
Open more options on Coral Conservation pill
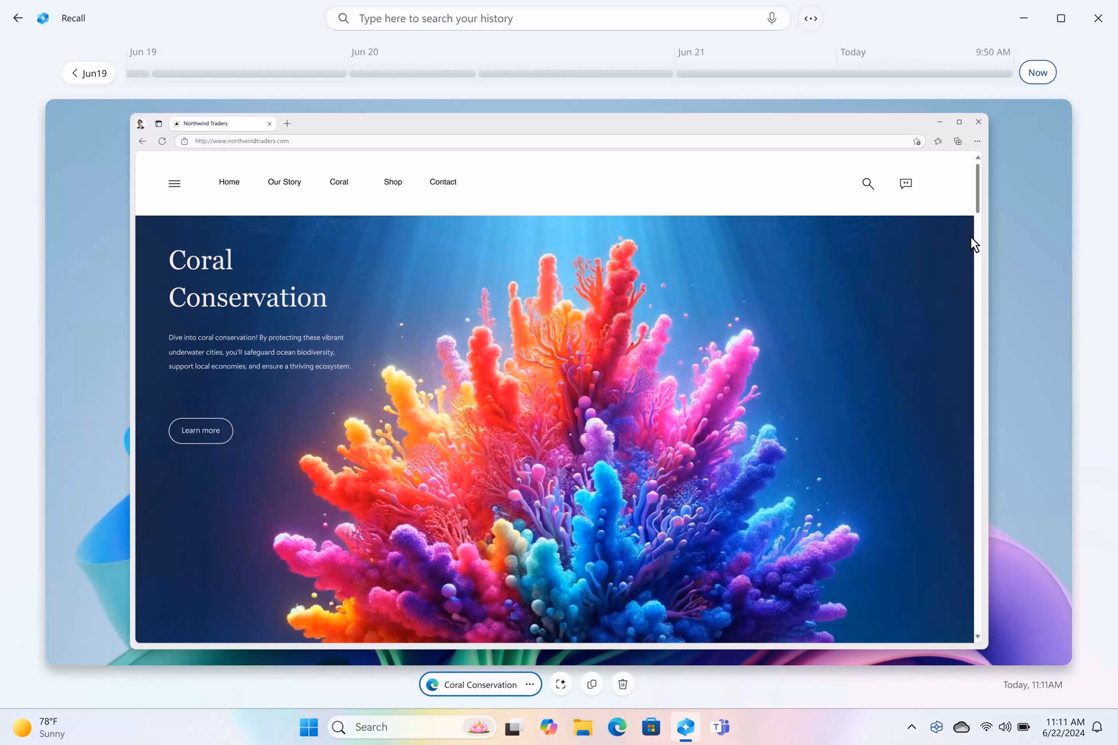tap(530, 684)
